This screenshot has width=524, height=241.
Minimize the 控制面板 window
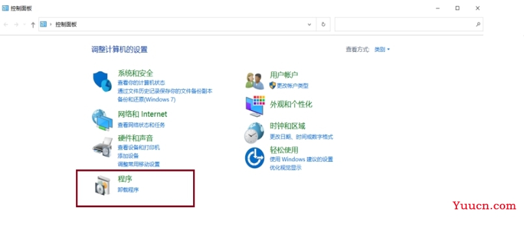tap(438, 8)
